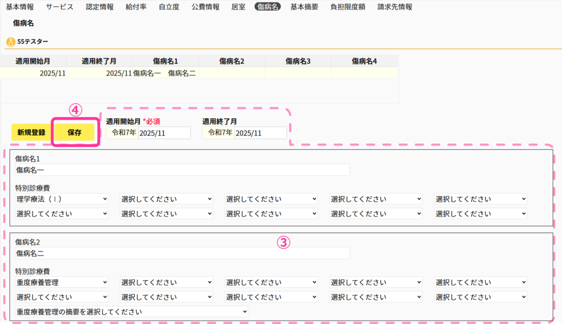Click the 新規登録 button
Screen dimensions: 562x324
(x=31, y=133)
